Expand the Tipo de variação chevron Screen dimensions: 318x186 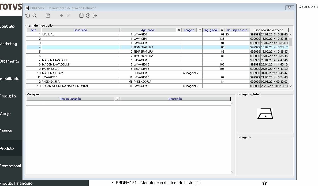(x=117, y=99)
